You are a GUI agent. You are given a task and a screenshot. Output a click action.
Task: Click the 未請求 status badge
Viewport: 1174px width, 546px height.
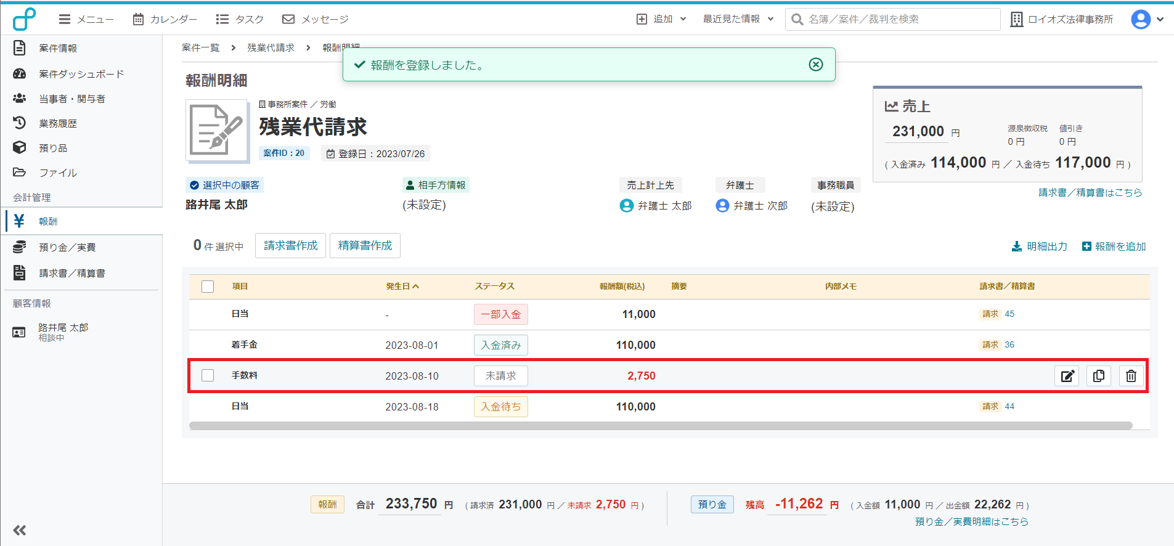[x=500, y=376]
